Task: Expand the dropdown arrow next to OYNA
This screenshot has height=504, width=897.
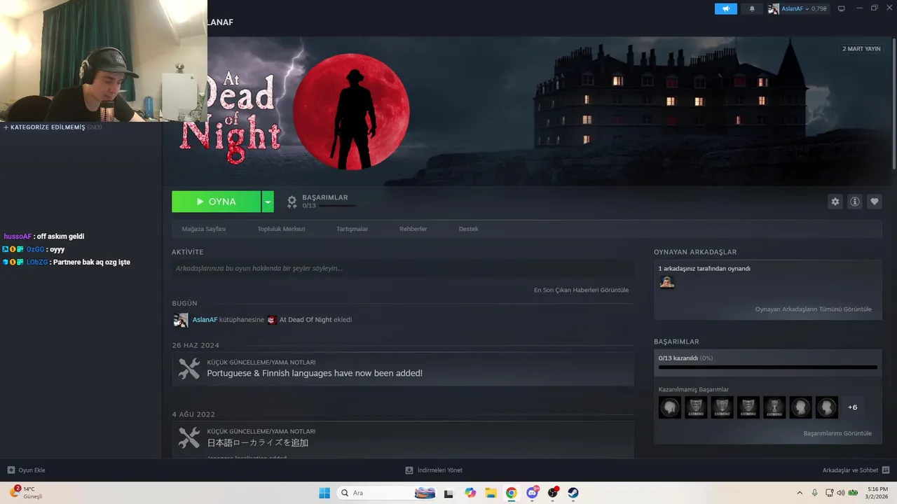Action: [x=268, y=202]
